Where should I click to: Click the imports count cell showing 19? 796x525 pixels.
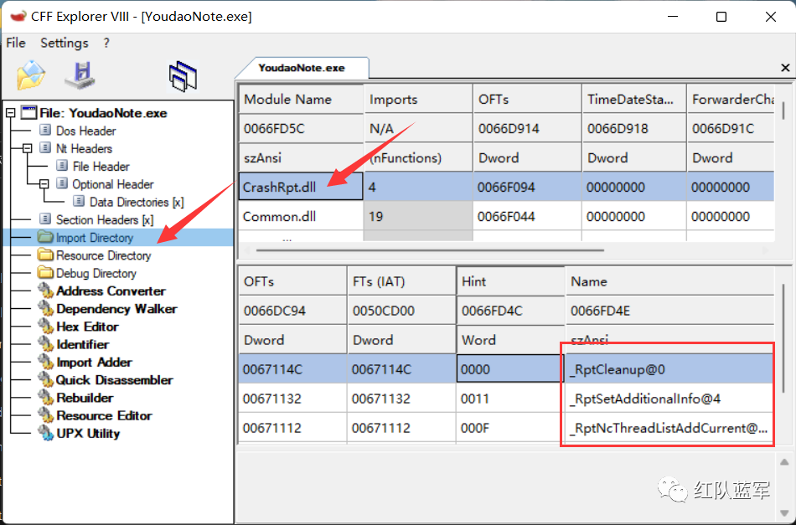(x=418, y=217)
